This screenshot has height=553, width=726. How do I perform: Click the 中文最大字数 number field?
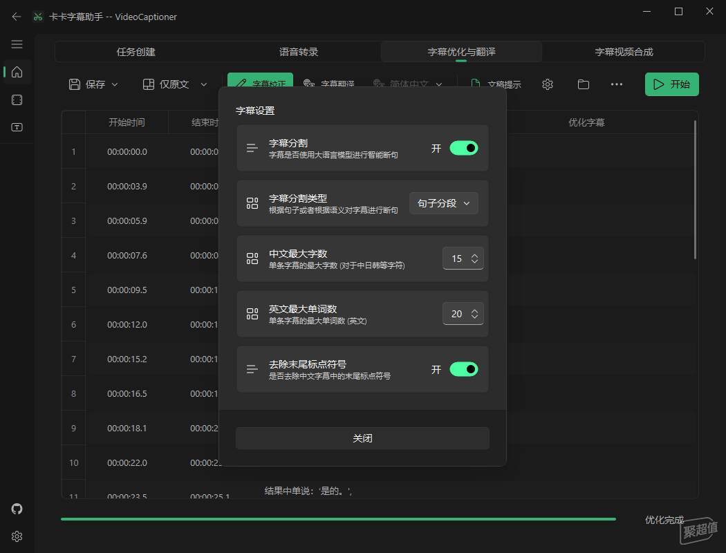point(456,259)
